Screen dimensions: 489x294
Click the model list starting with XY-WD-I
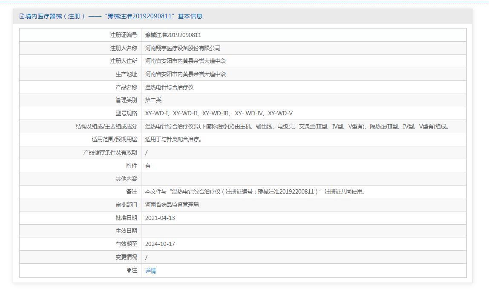[219, 113]
